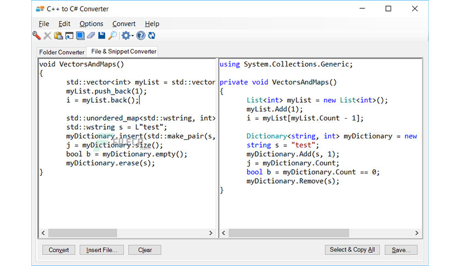
Task: Click 'bool b = myDictionary.empty();' in source
Action: pyautogui.click(x=127, y=154)
